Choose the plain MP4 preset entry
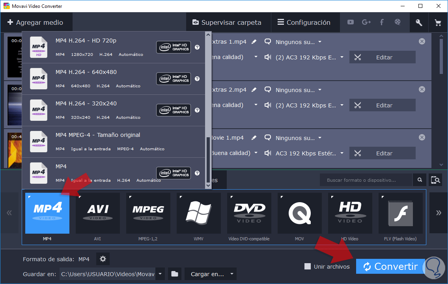This screenshot has width=448, height=284. point(114,173)
